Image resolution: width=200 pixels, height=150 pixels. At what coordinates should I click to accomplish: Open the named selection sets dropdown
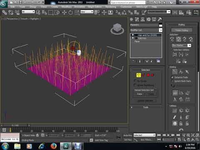tap(159, 12)
